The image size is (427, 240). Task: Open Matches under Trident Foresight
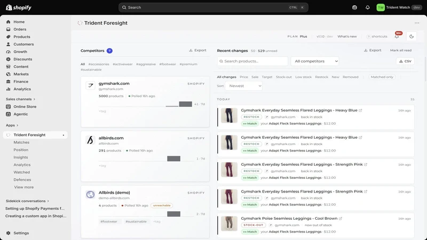click(21, 142)
